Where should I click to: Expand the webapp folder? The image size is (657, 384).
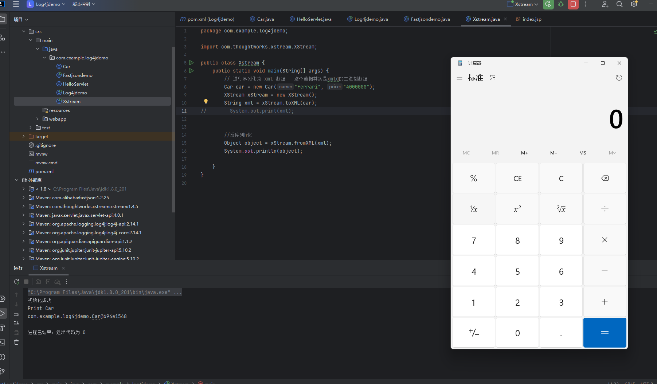38,119
